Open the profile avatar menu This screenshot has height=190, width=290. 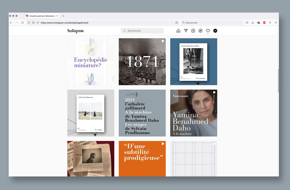pyautogui.click(x=215, y=31)
